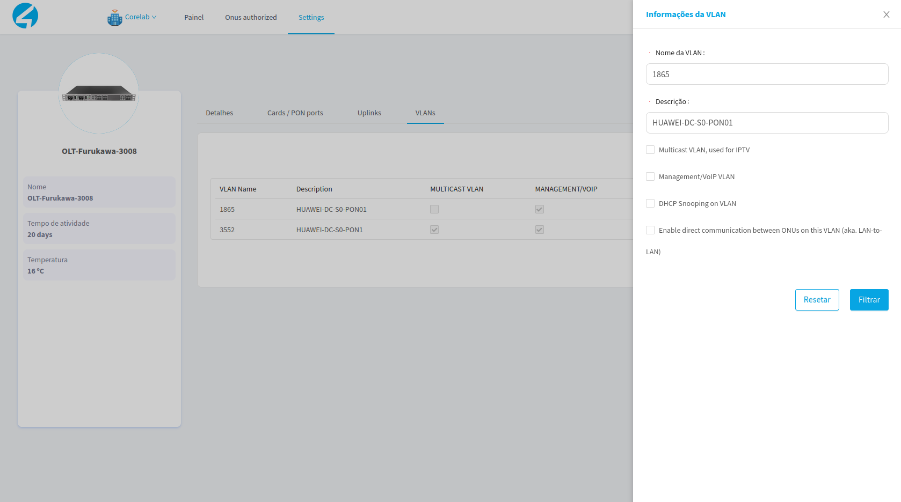Click the Resetar button
The height and width of the screenshot is (502, 901).
click(x=817, y=300)
